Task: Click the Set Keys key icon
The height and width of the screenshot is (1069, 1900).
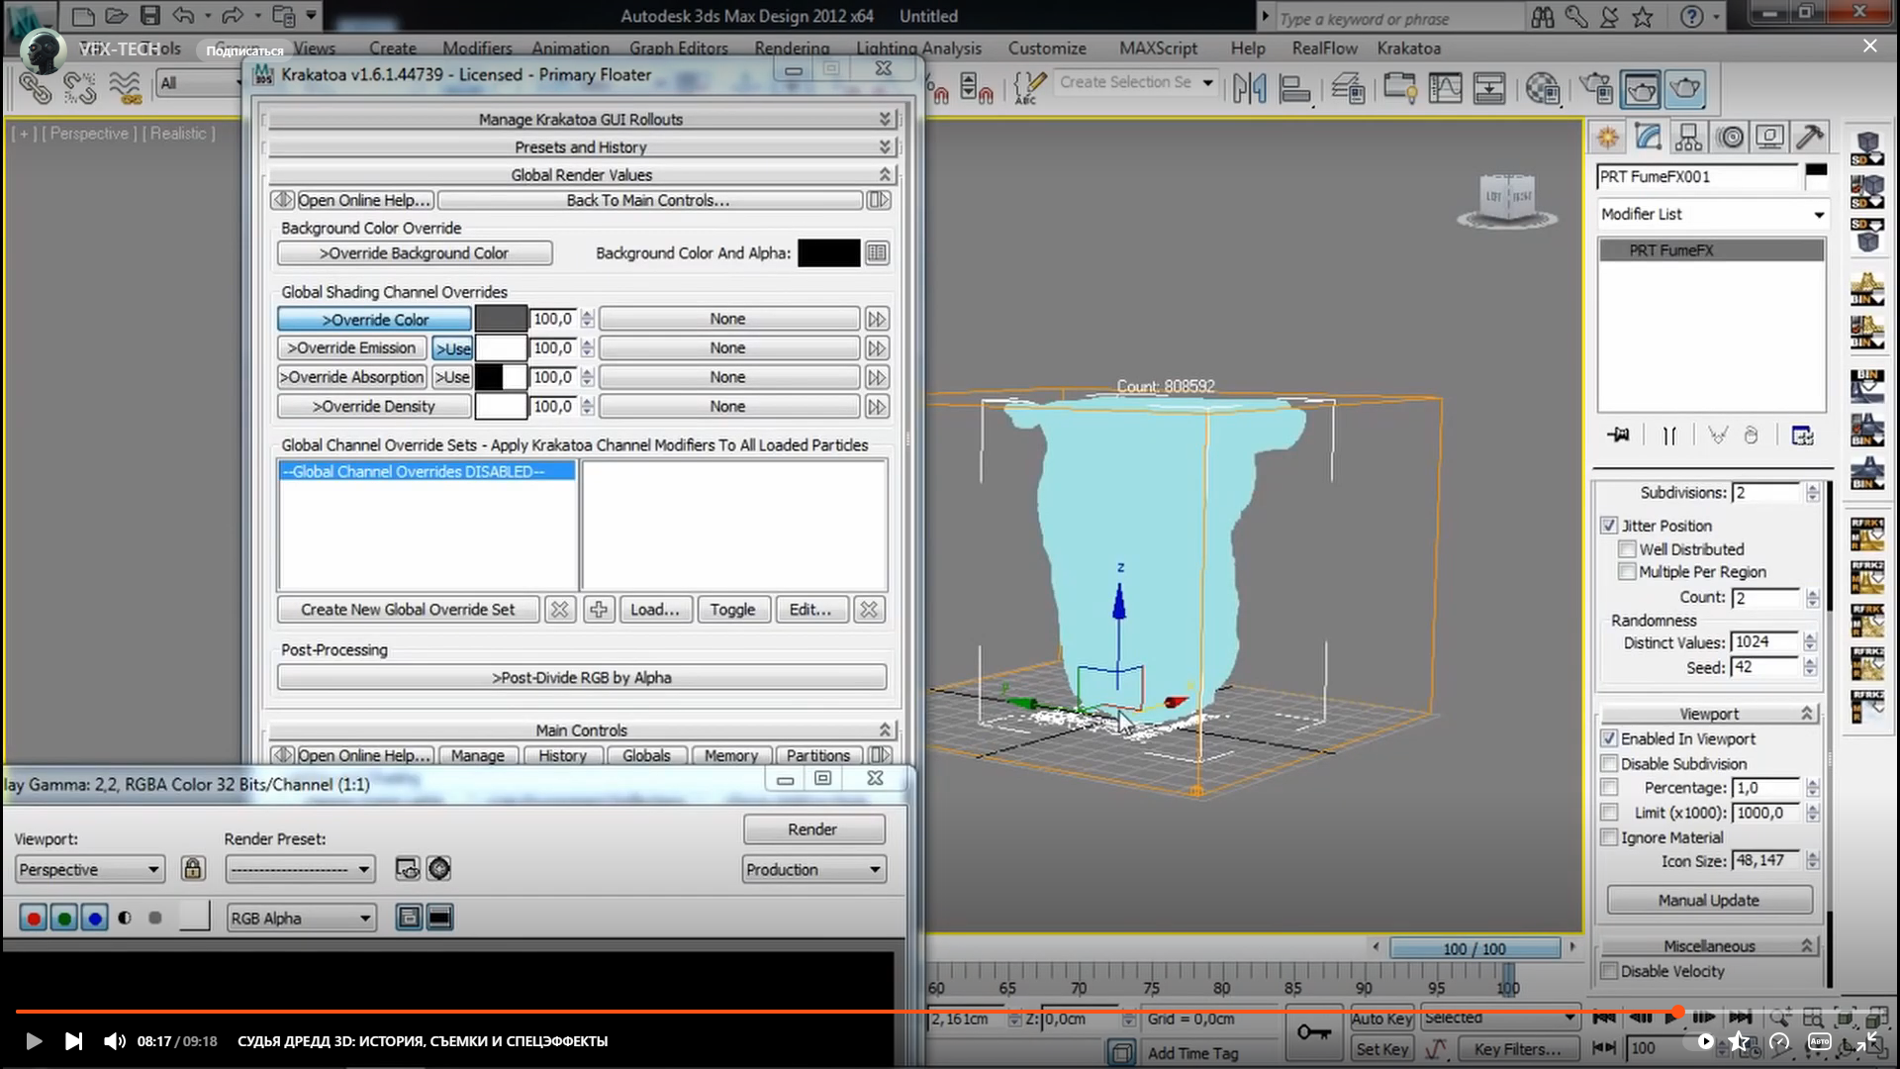Action: tap(1314, 1032)
